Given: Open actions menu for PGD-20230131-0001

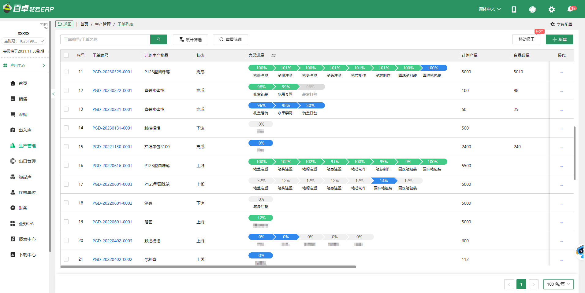Looking at the screenshot, I should [562, 129].
